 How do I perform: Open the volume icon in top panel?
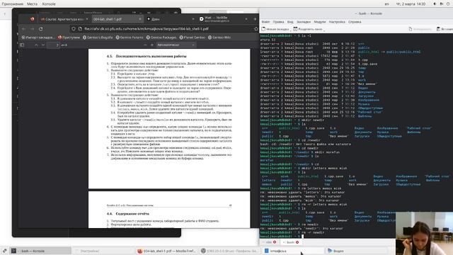(x=435, y=4)
